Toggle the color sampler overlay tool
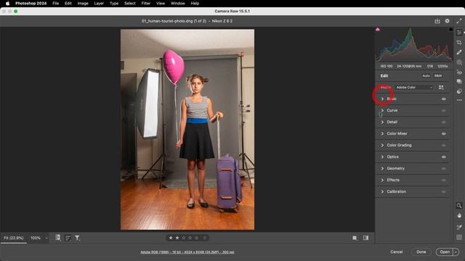The image size is (465, 261). click(459, 227)
